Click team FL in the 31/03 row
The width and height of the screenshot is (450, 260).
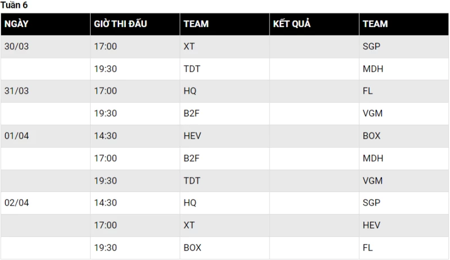click(x=368, y=91)
